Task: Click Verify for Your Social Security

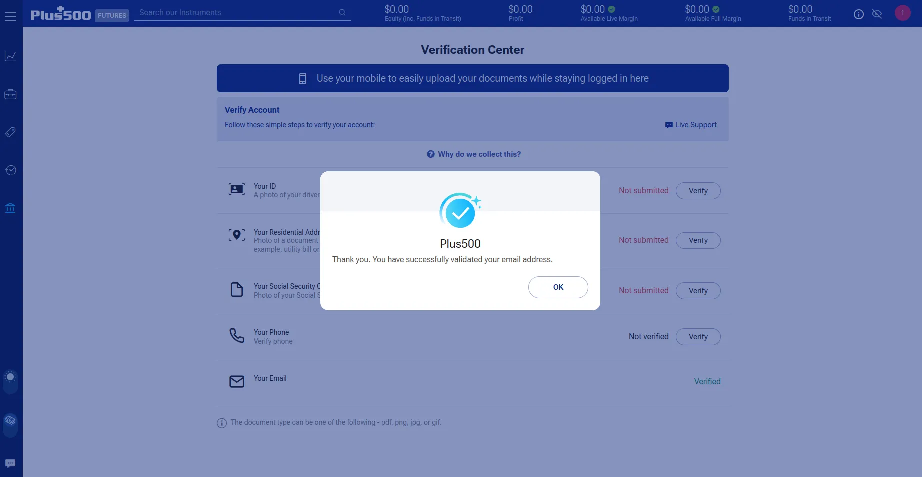Action: point(698,291)
